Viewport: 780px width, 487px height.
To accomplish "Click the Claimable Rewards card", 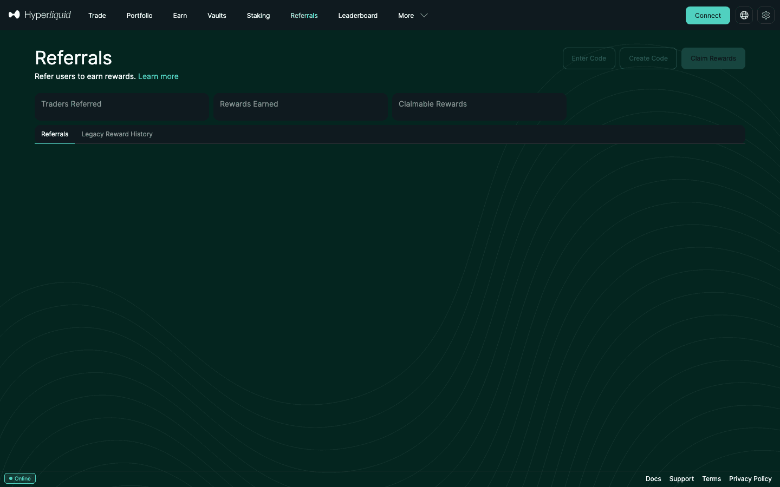I will 479,107.
